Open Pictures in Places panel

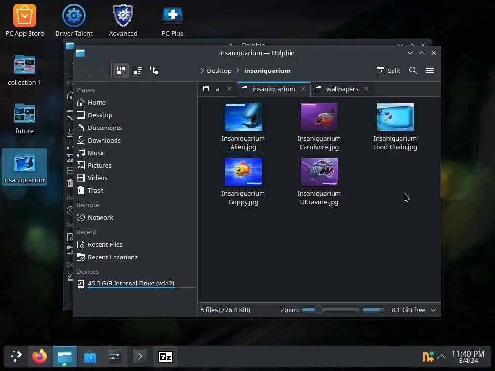(x=136, y=165)
